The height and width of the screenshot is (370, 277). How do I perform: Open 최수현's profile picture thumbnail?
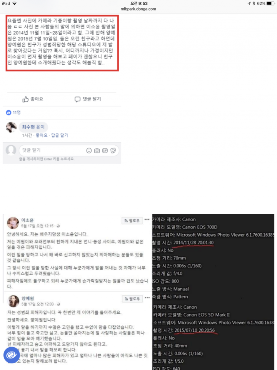(11, 128)
